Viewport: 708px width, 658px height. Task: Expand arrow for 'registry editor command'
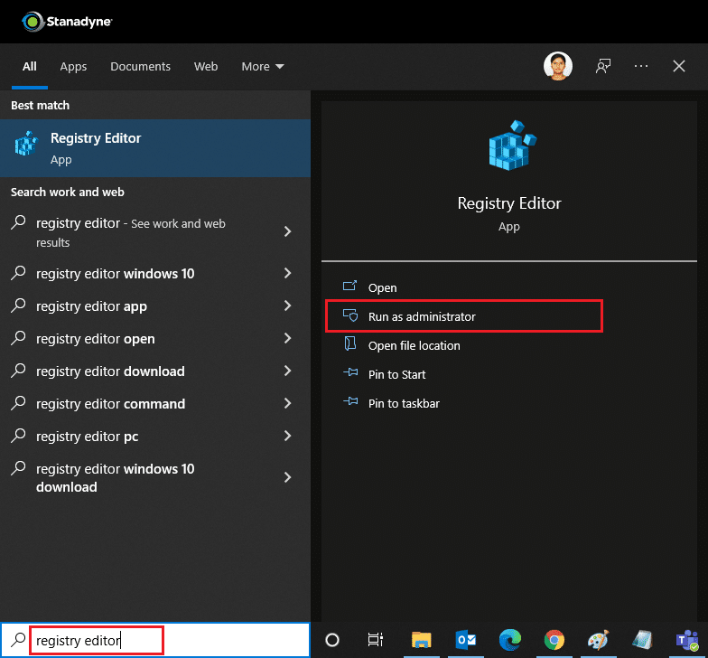[287, 403]
